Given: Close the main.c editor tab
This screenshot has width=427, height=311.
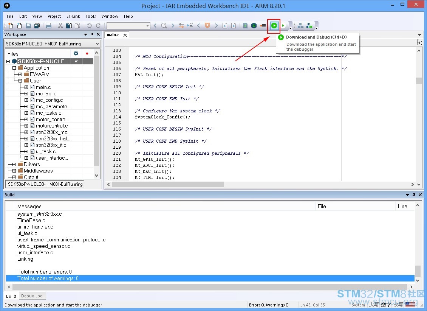Looking at the screenshot, I should (x=125, y=35).
